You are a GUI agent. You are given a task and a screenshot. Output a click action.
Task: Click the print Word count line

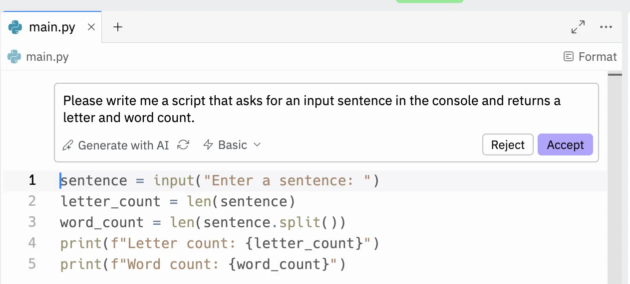[x=203, y=264]
